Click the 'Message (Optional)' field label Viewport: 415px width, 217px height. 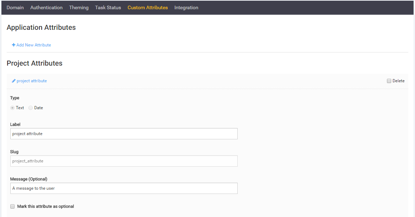click(29, 179)
